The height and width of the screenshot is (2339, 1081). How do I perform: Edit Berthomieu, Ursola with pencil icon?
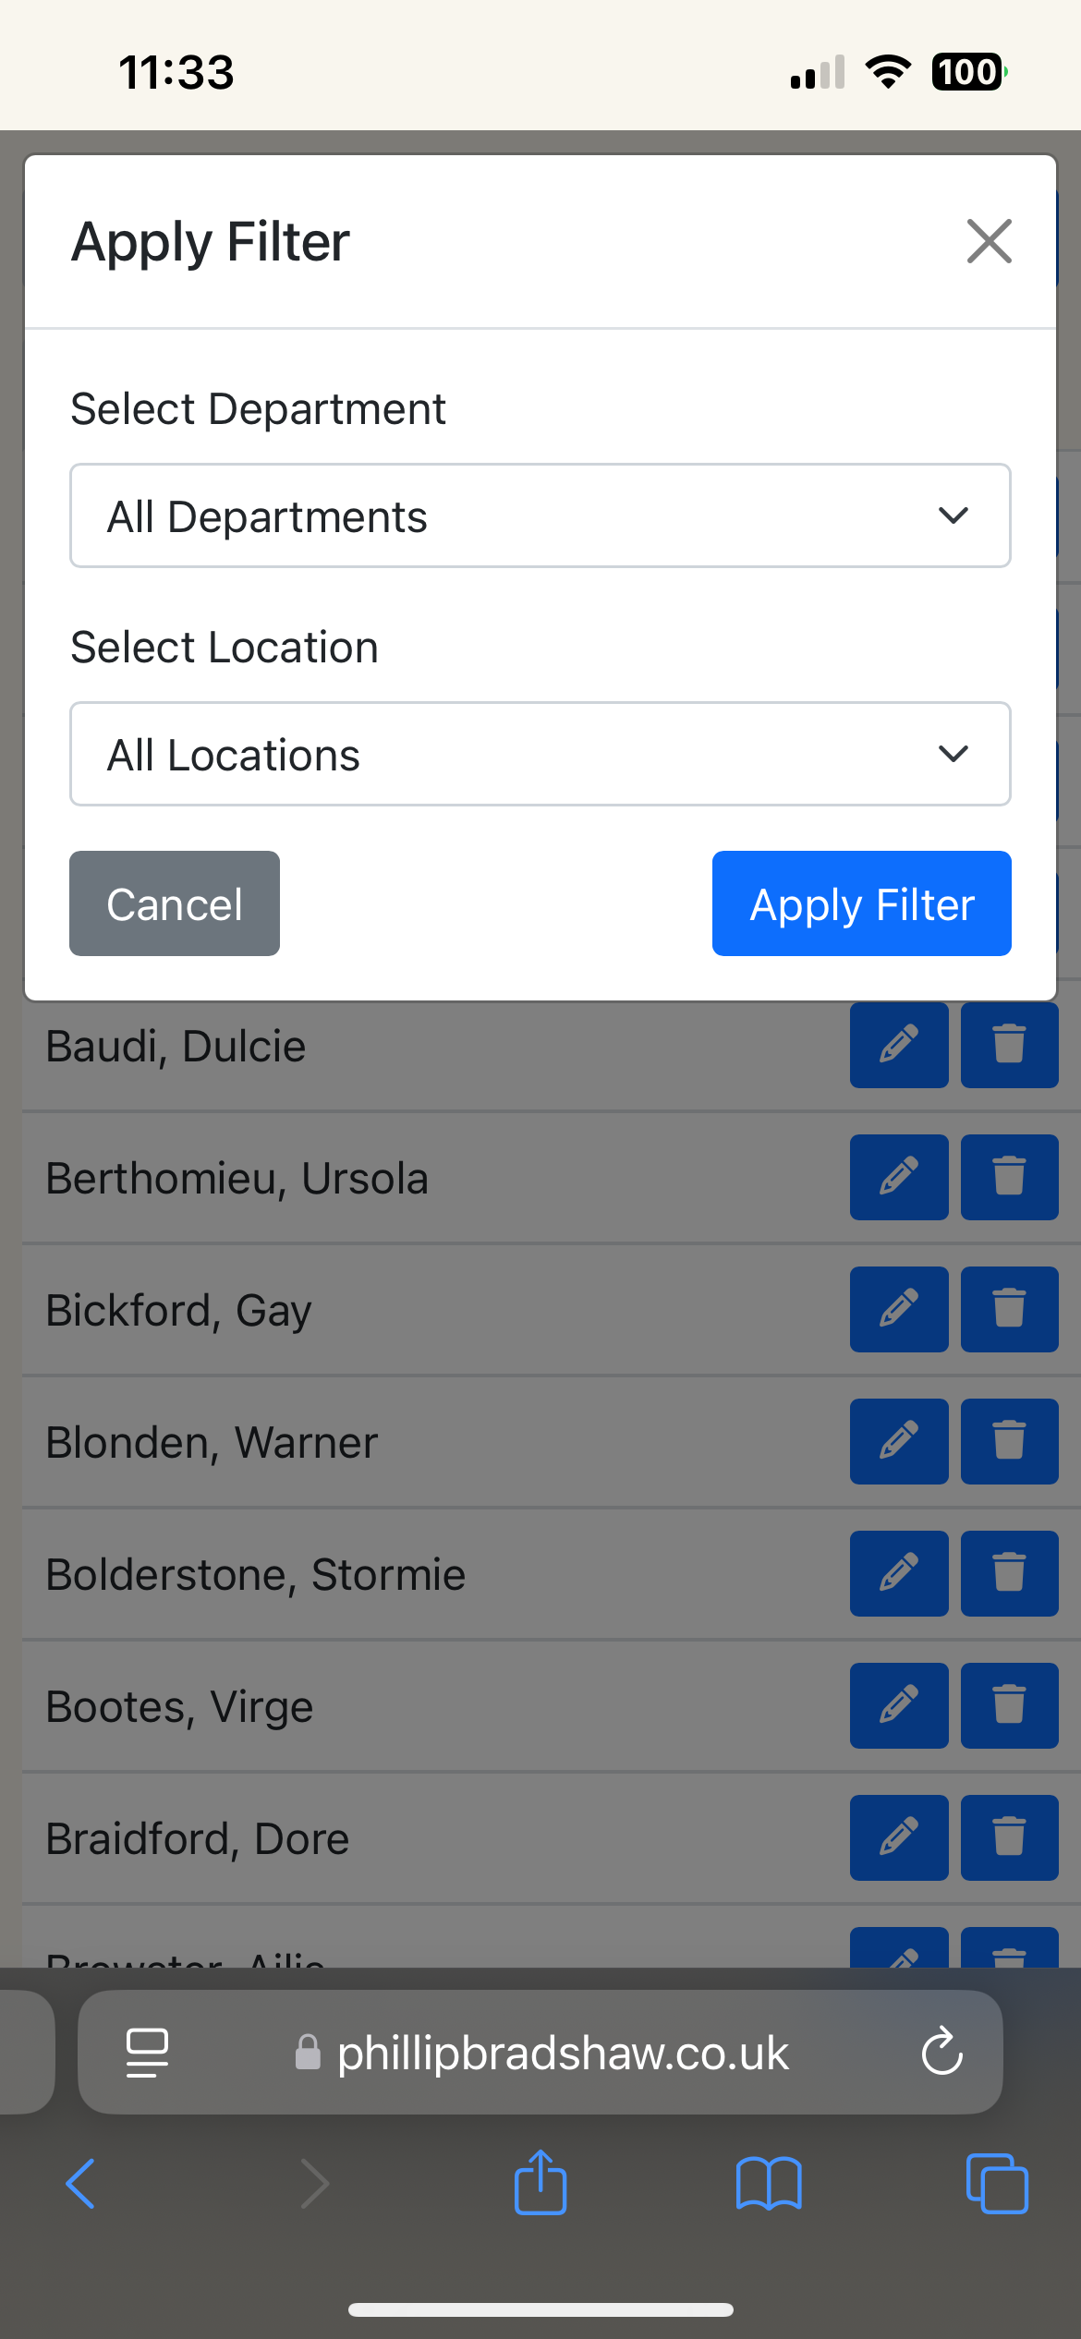(x=898, y=1177)
